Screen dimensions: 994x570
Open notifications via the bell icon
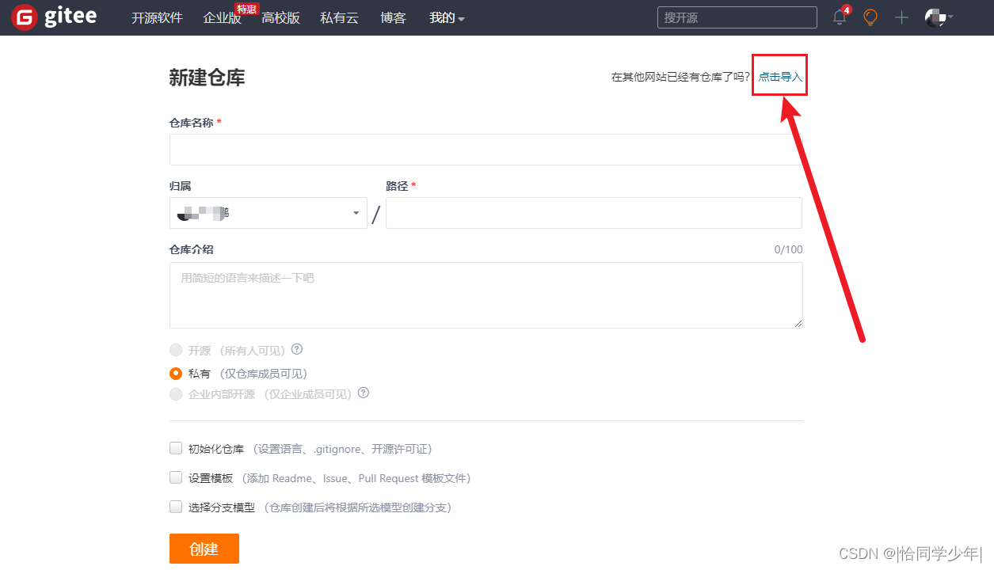pyautogui.click(x=839, y=17)
